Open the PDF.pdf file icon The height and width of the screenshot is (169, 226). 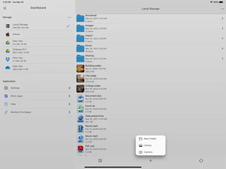coord(80,149)
